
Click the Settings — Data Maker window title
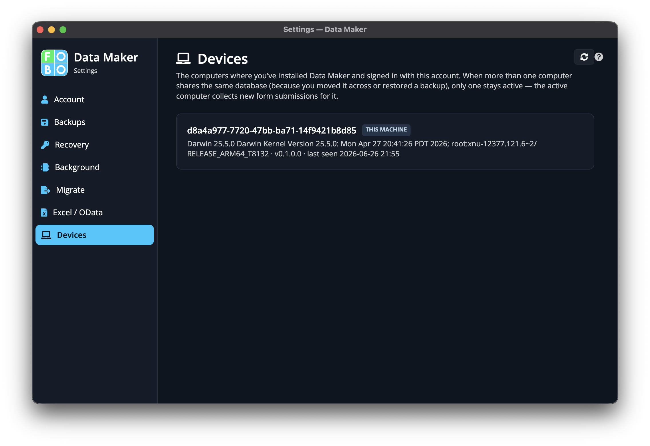pos(325,29)
